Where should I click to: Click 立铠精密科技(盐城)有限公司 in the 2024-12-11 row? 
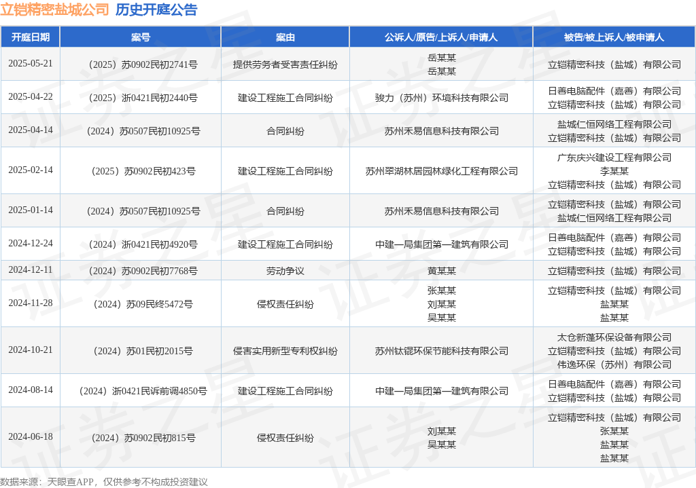point(614,271)
